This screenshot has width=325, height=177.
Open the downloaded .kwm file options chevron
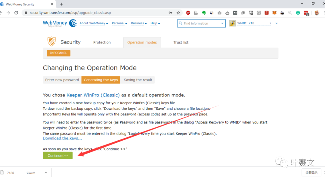tap(46, 173)
